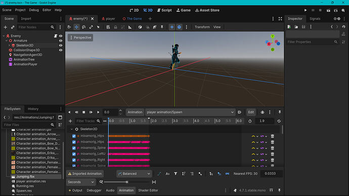The height and width of the screenshot is (196, 349).
Task: Lock the selected node
Action: pos(115,27)
